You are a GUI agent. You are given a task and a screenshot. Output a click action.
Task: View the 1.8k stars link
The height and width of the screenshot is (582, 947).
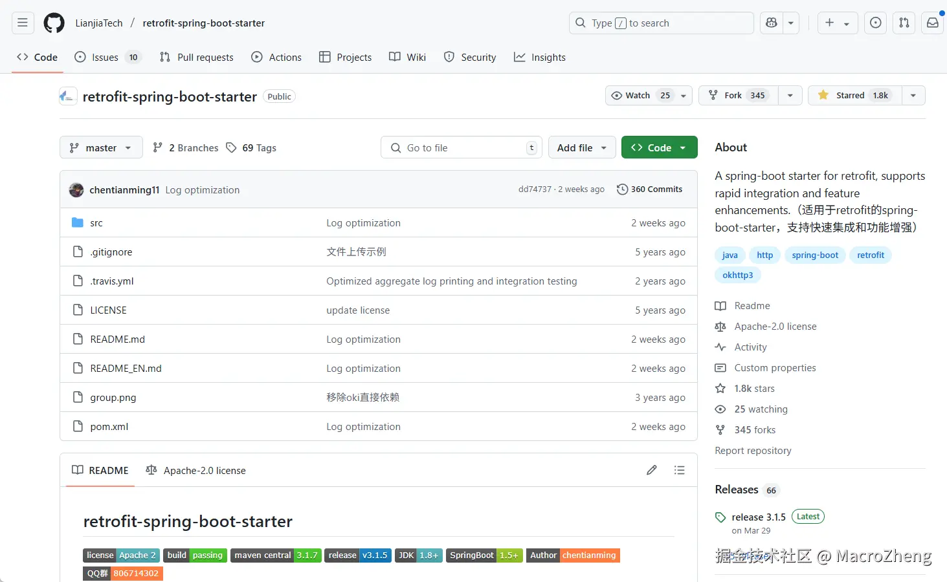tap(746, 388)
